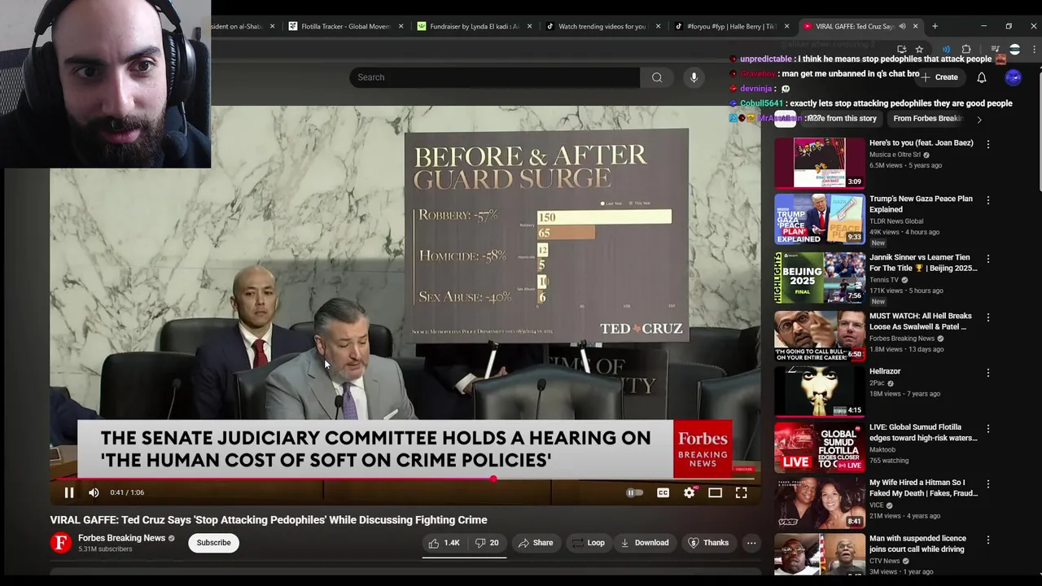Open the player settings gear
Image resolution: width=1042 pixels, height=586 pixels.
689,492
